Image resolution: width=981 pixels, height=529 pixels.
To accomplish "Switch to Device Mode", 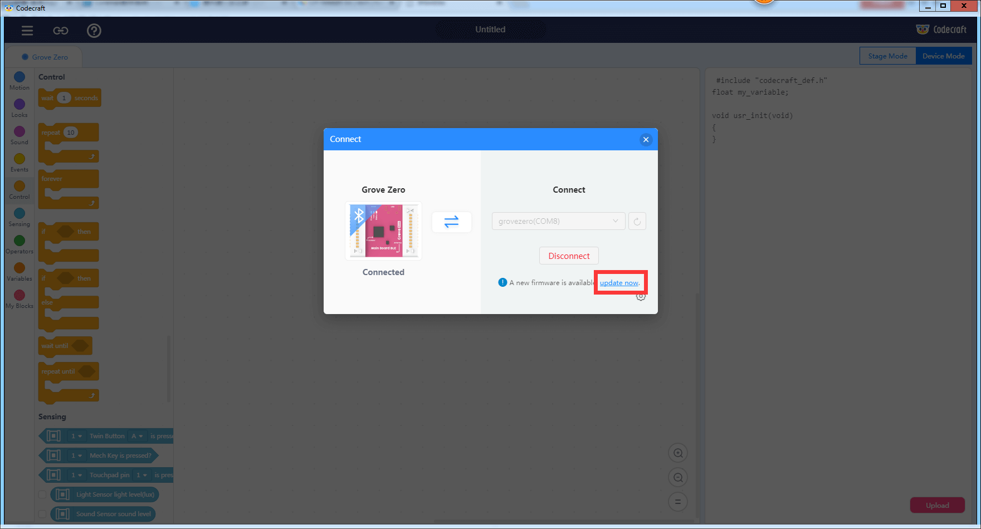I will click(944, 56).
